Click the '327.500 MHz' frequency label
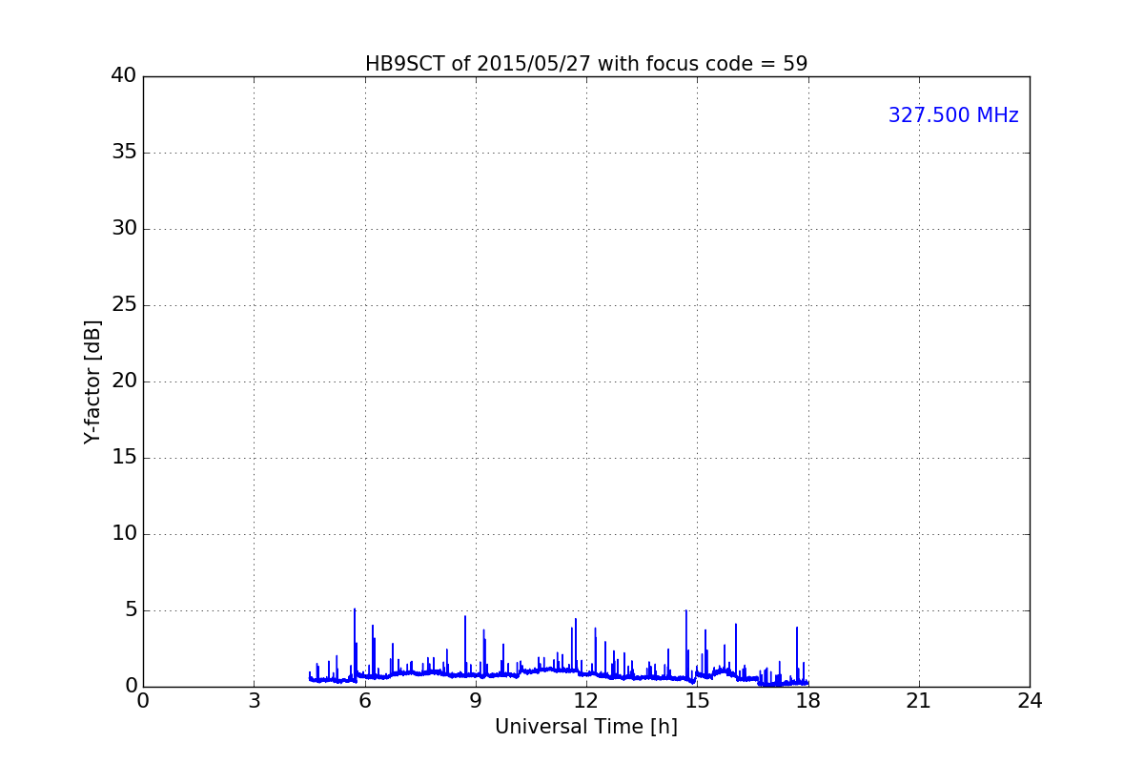 [x=953, y=115]
